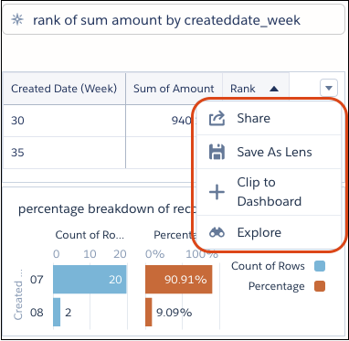Viewport: 349px width, 341px height.
Task: Click the Percentage orange legend swatch
Action: (x=320, y=286)
